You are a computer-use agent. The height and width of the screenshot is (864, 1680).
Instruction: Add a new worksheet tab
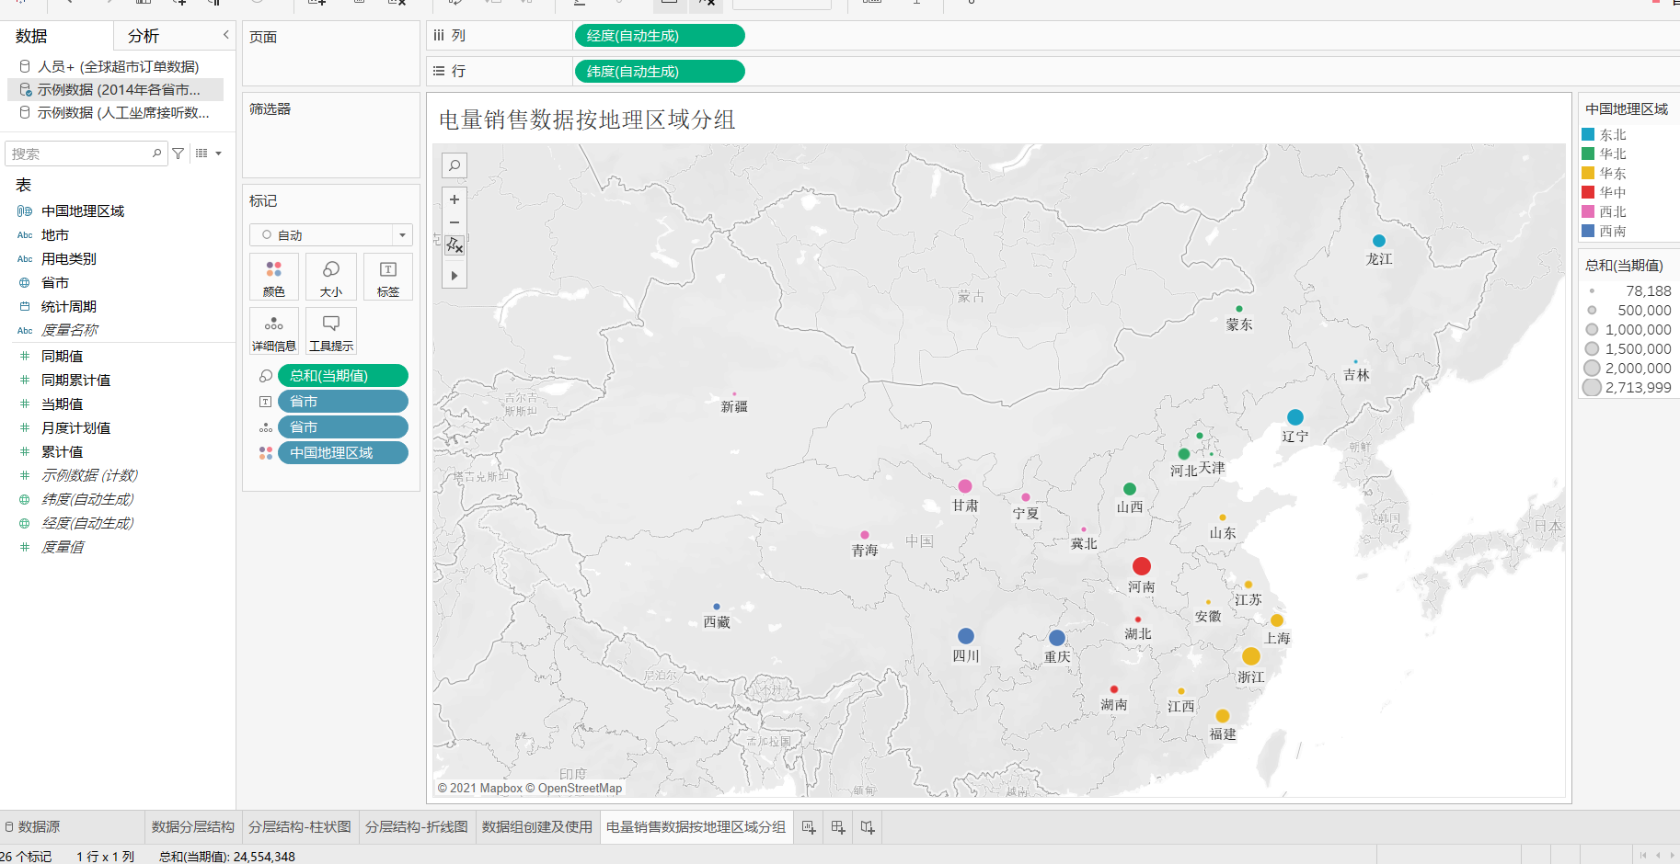pos(809,827)
